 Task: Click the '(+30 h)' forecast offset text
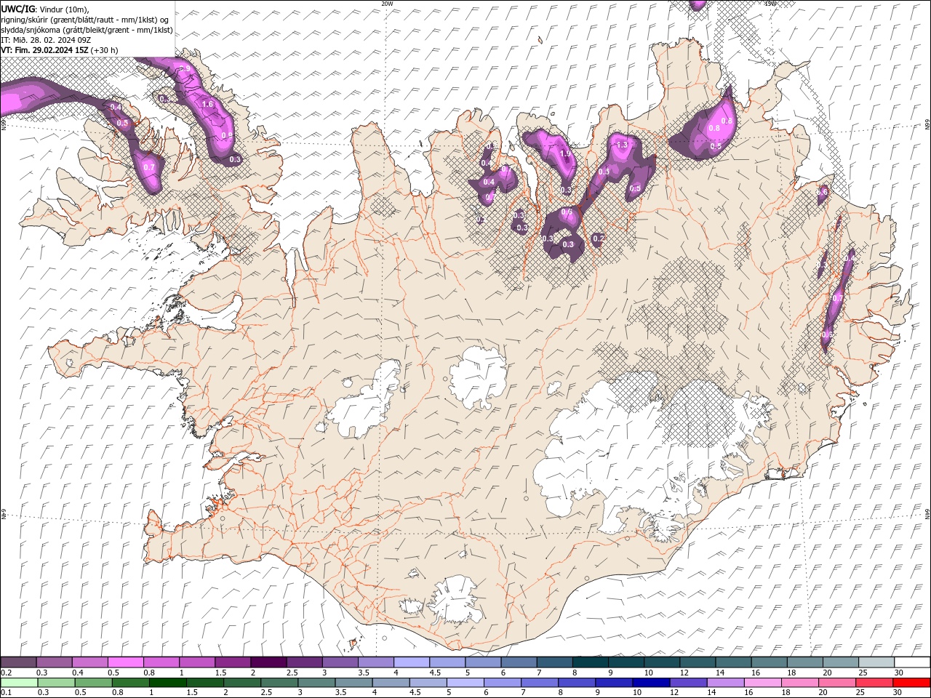[x=105, y=50]
